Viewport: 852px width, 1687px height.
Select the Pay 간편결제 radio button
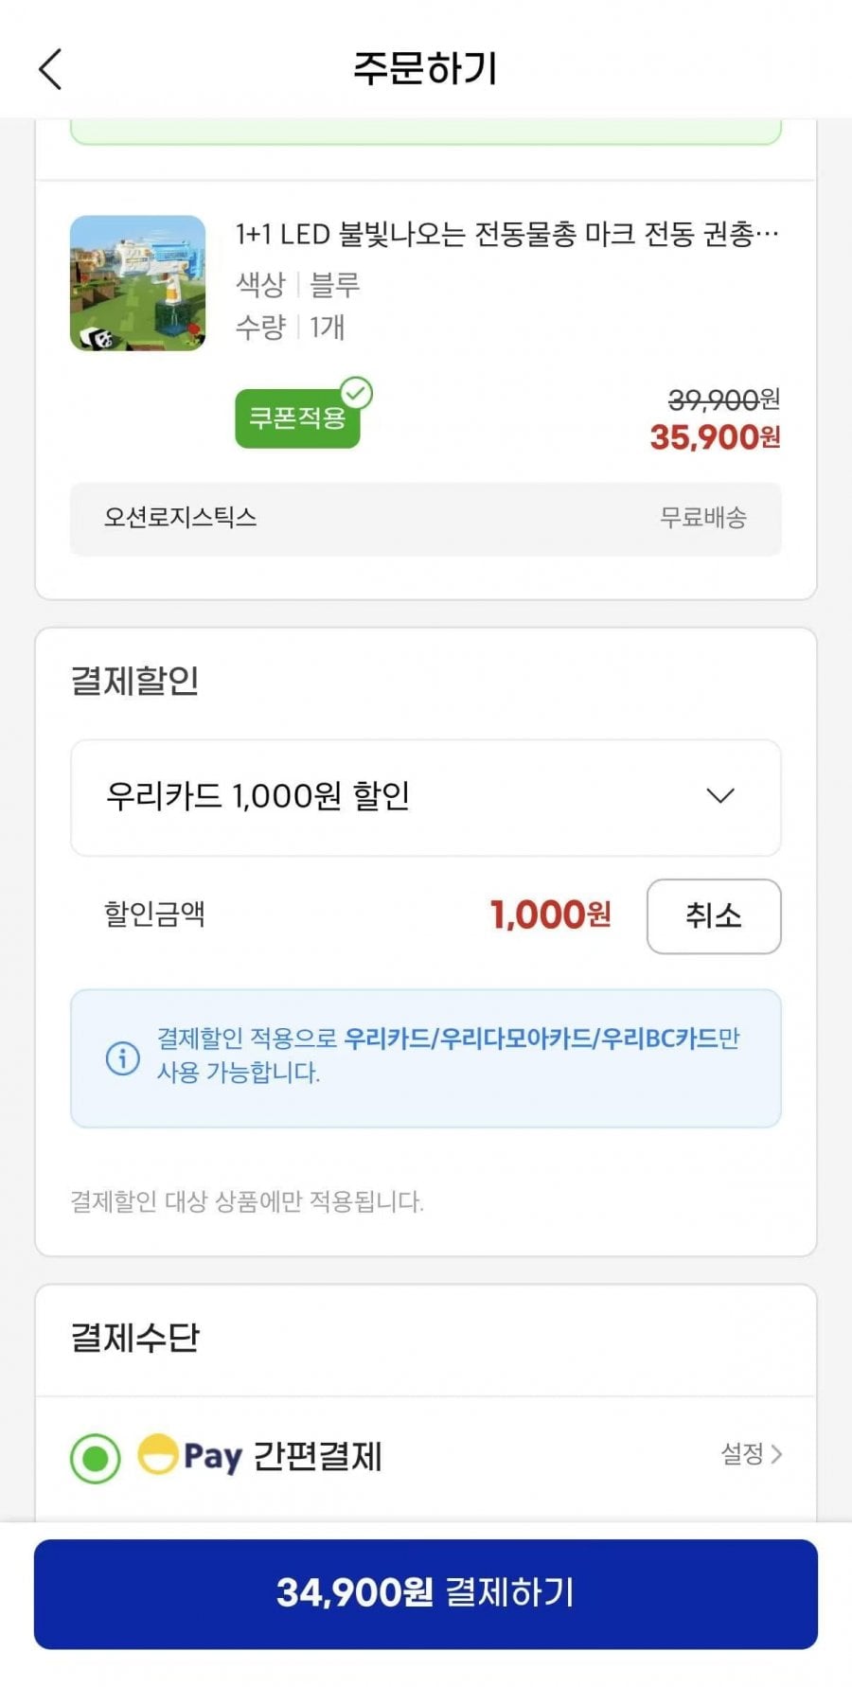95,1458
